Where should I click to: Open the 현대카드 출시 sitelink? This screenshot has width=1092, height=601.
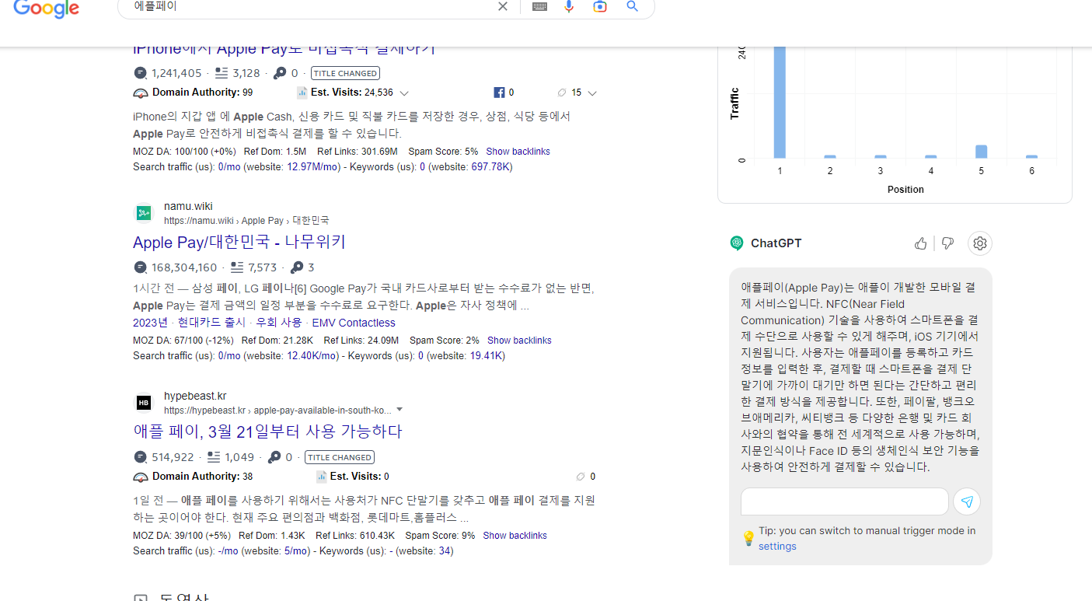tap(211, 323)
